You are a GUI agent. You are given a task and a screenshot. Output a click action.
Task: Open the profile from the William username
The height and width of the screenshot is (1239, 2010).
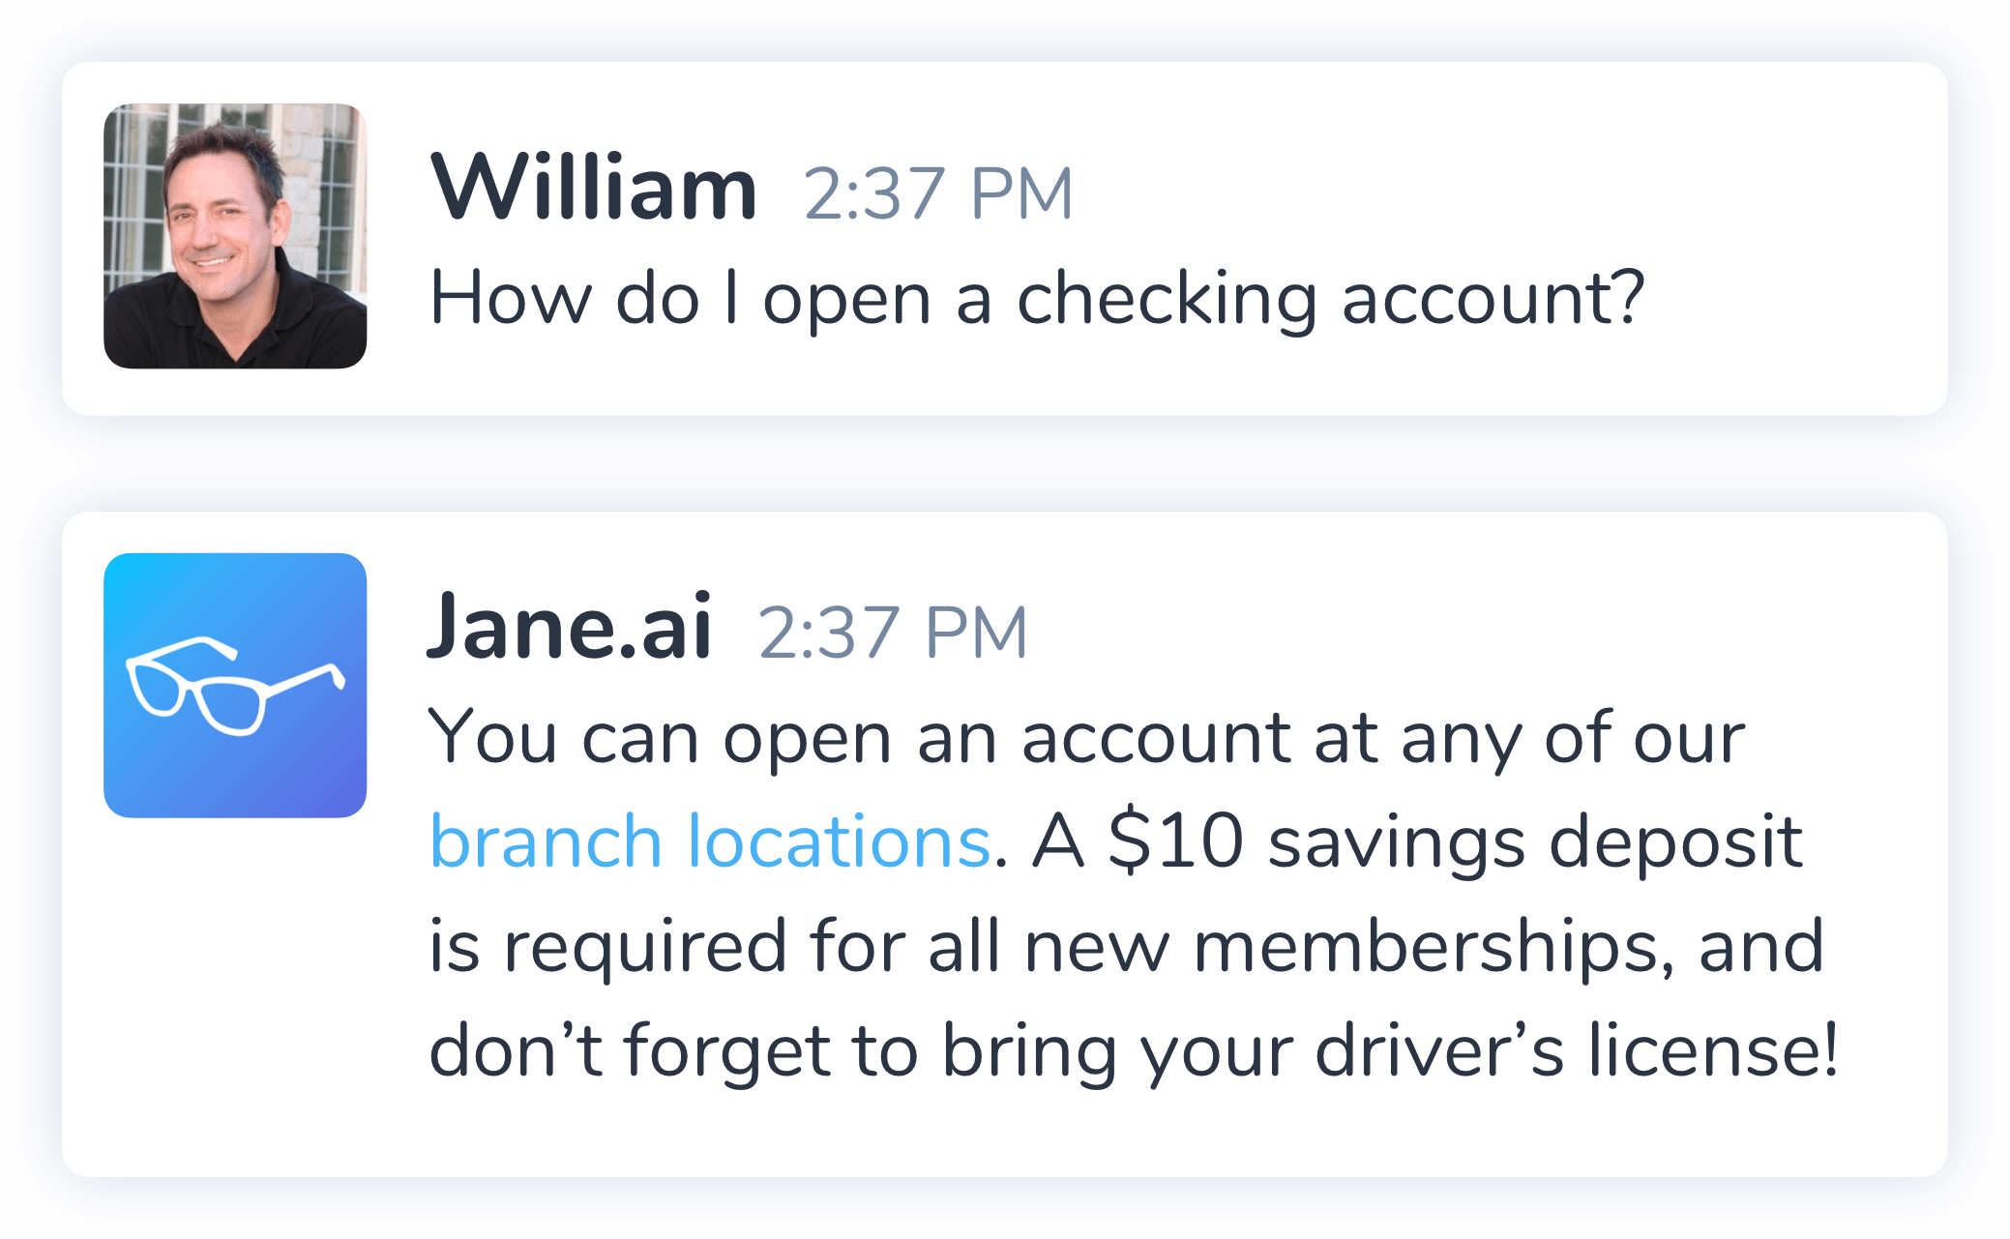(x=593, y=189)
